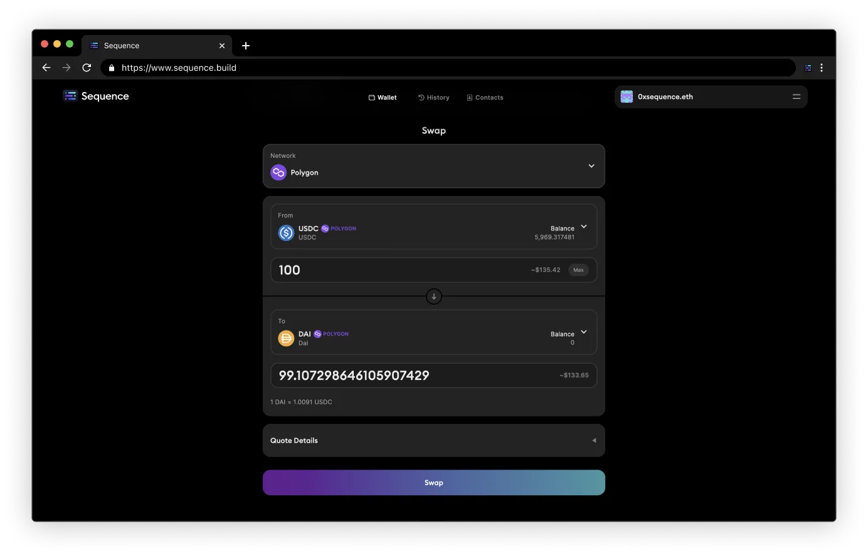Screen dimensions: 868x556
Task: Click the address bar URL field
Action: [x=448, y=68]
